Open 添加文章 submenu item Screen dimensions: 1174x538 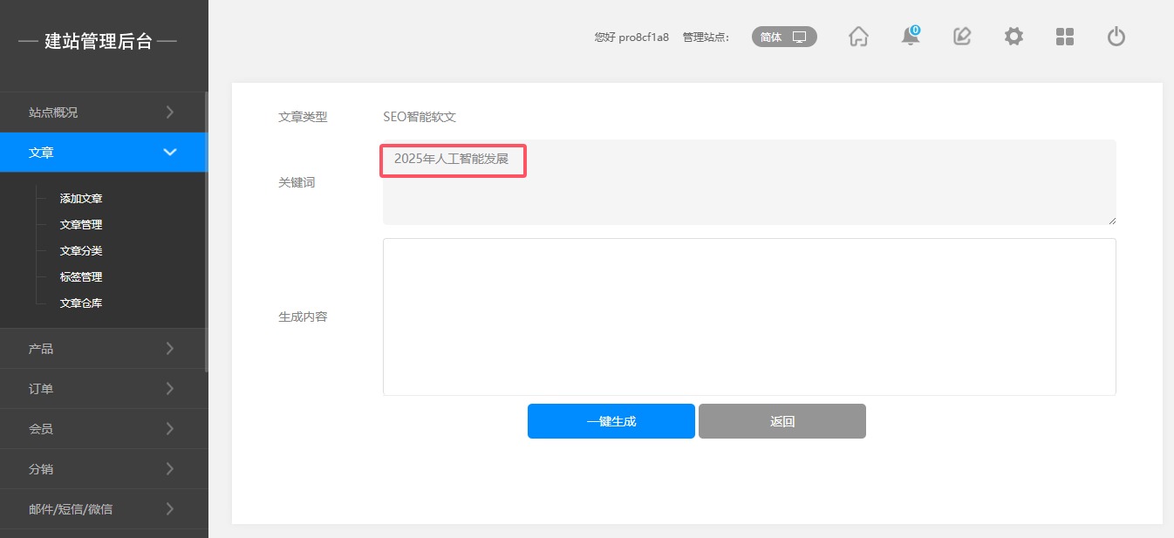[81, 199]
